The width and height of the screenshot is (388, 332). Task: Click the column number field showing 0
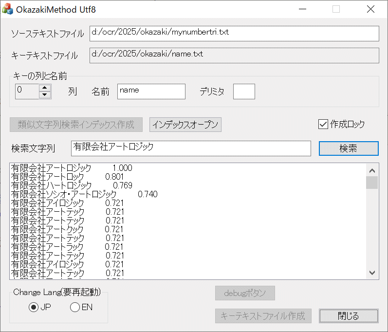[x=27, y=92]
